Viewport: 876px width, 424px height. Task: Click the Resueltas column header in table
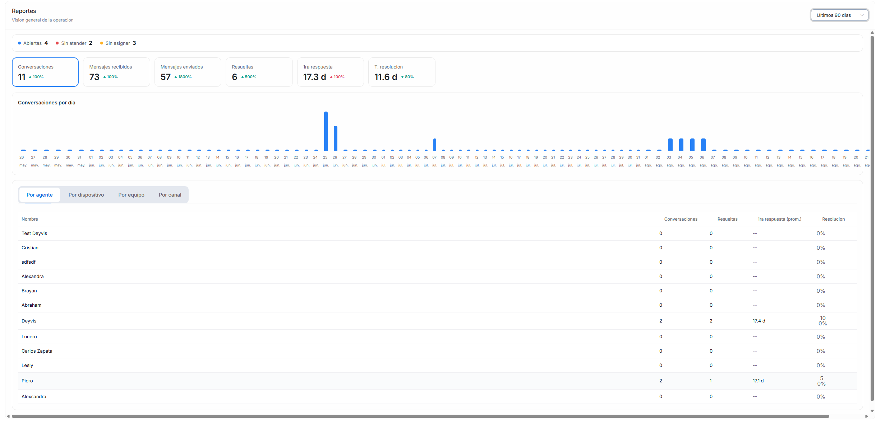pyautogui.click(x=727, y=219)
